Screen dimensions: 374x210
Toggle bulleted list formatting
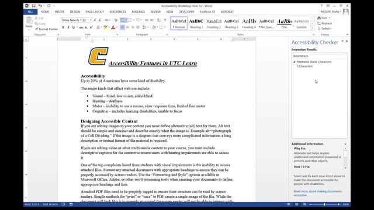(x=122, y=20)
